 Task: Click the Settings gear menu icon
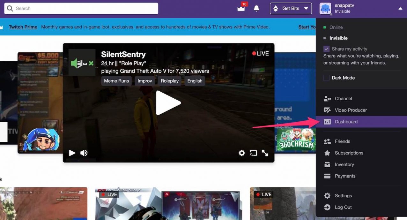pos(327,196)
